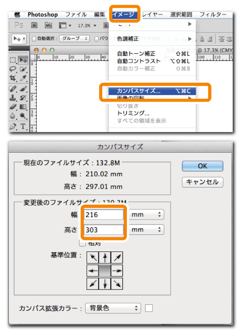Toggle the バウンディングボックス checkbox in options bar

pos(96,39)
